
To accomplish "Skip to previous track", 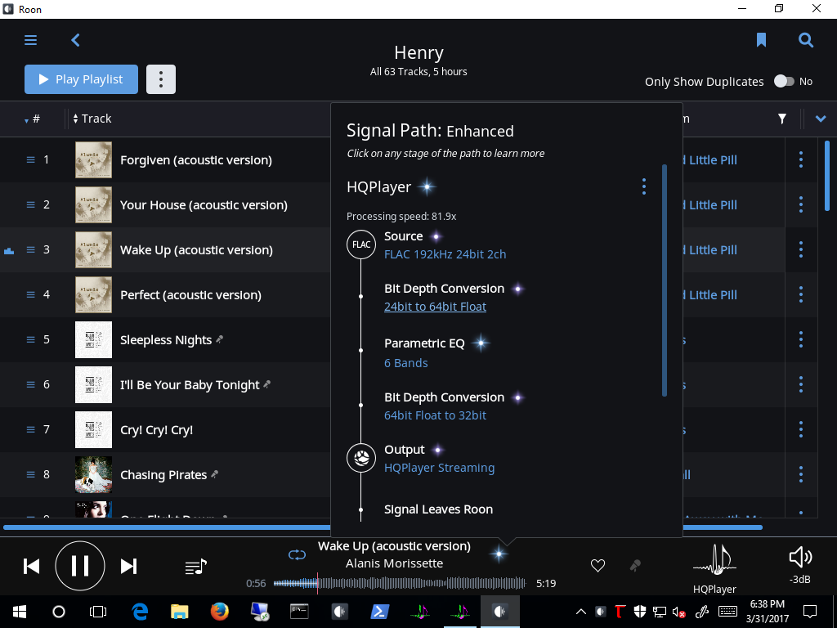I will (32, 566).
